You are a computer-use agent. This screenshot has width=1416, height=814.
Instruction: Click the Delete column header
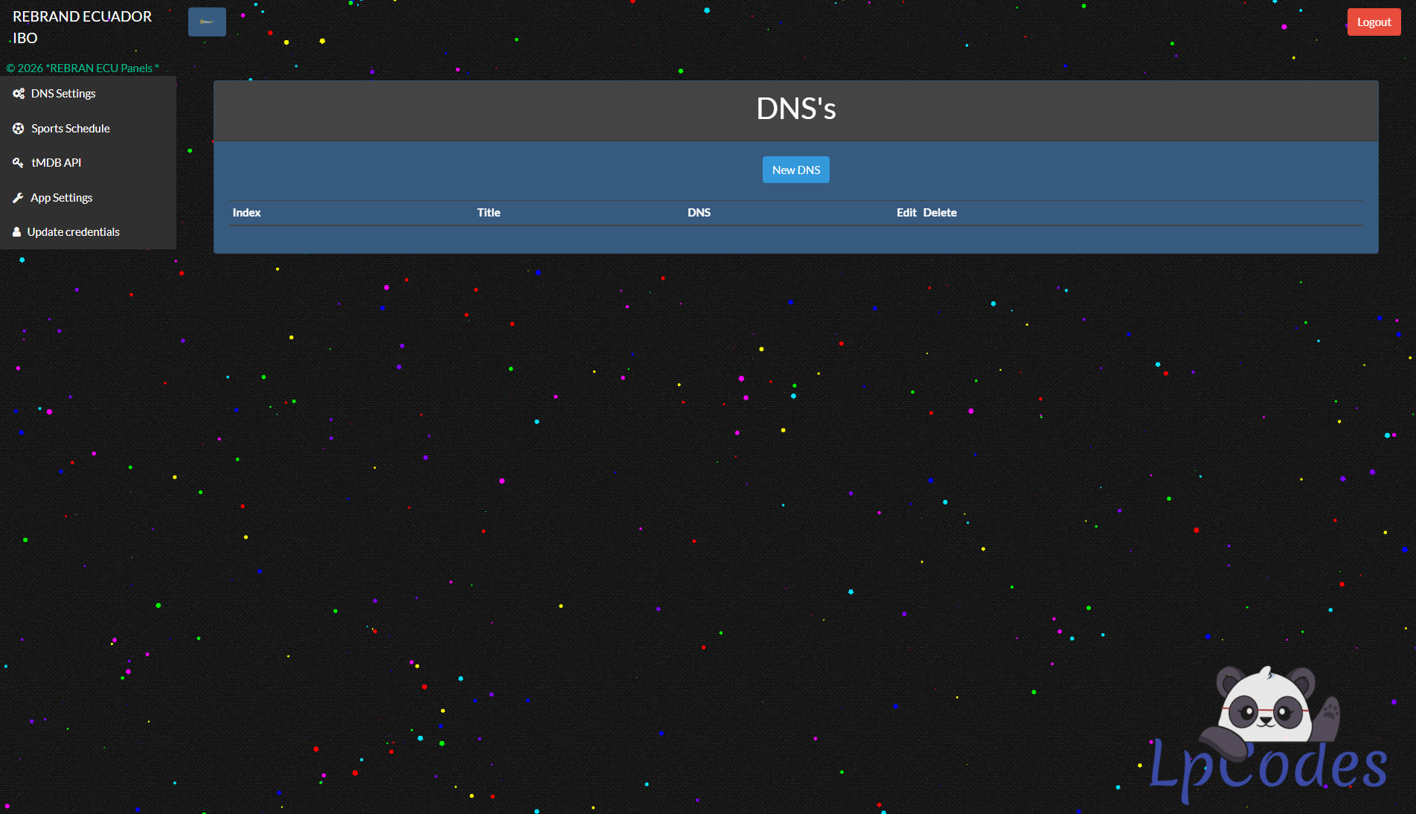click(x=940, y=213)
